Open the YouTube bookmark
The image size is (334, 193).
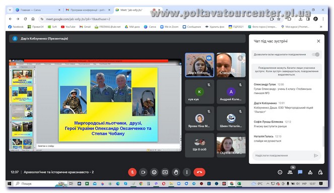tap(68, 27)
